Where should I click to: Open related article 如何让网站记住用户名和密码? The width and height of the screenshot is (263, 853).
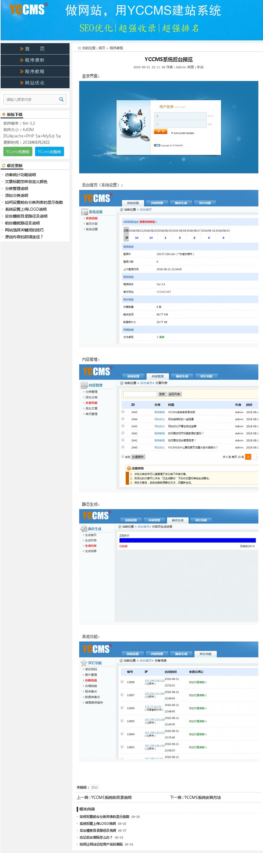tap(101, 844)
